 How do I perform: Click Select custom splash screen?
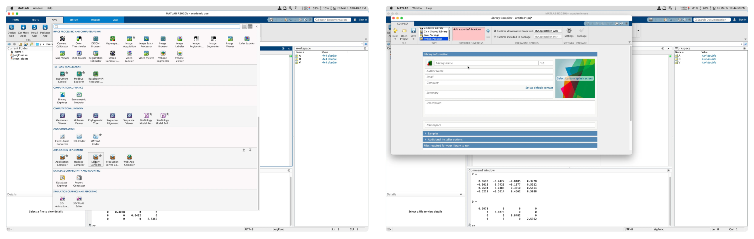[x=575, y=78]
